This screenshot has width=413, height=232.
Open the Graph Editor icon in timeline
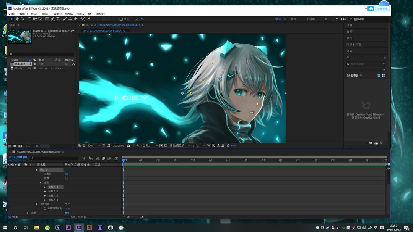(116, 158)
